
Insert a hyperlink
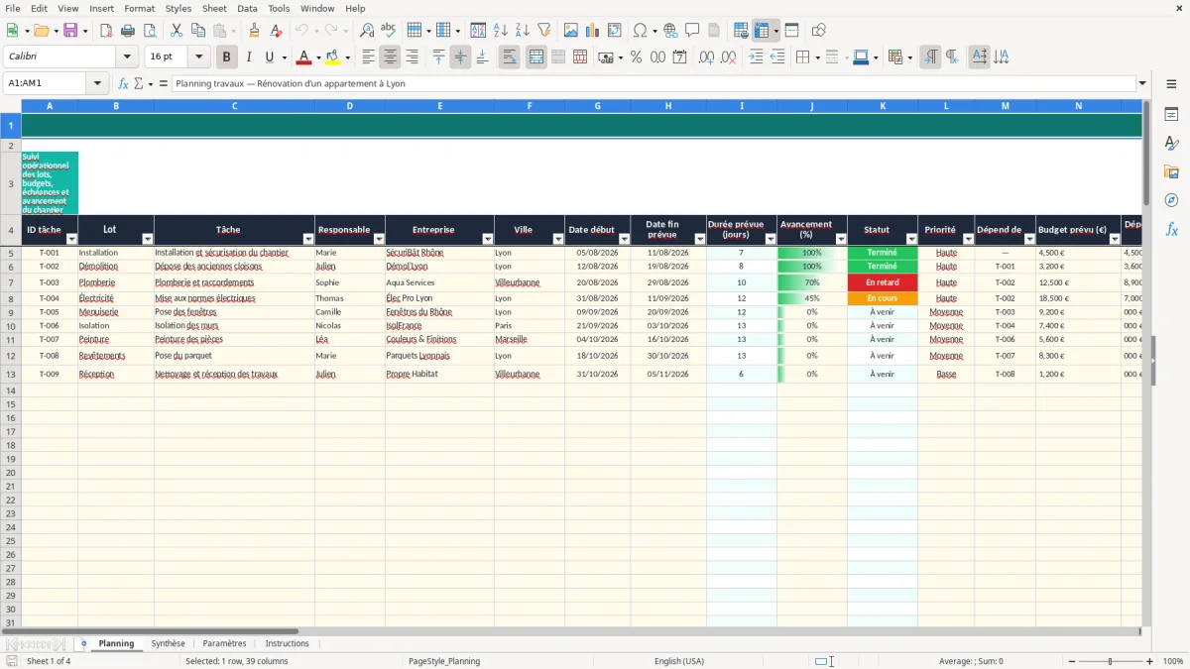tap(670, 31)
